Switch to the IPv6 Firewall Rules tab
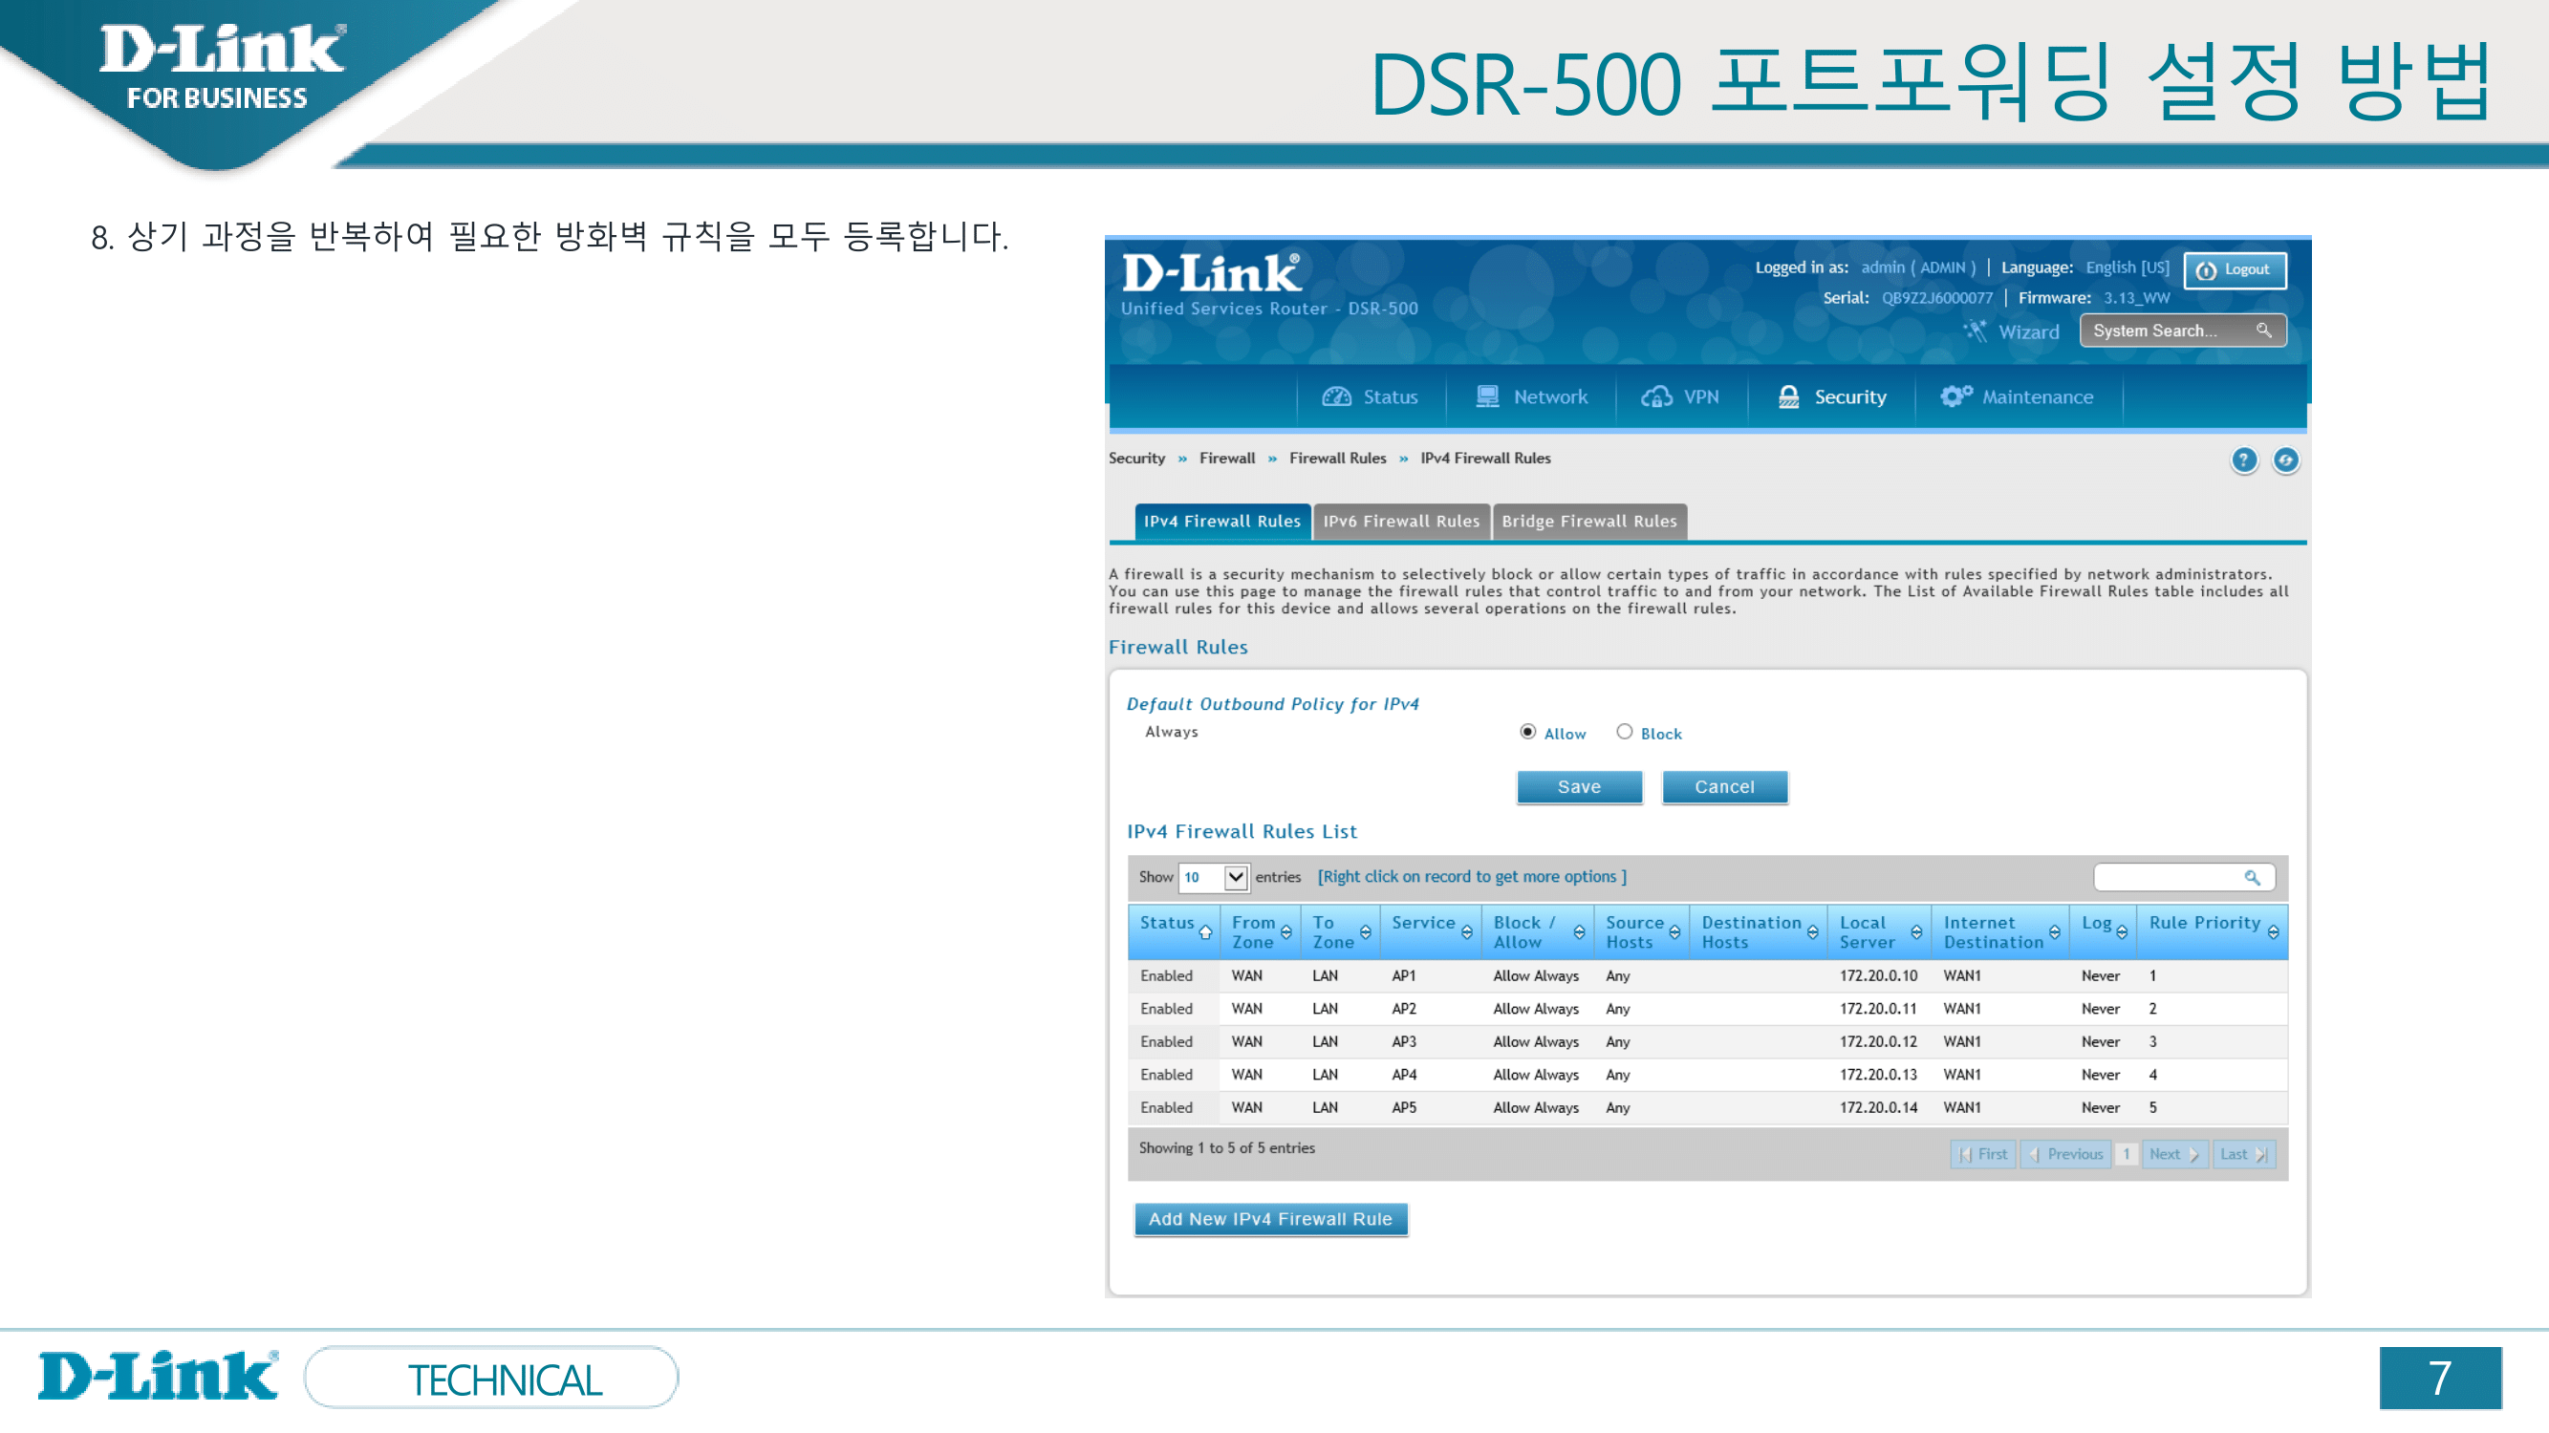Screen dimensions: 2549x1433 1401,522
